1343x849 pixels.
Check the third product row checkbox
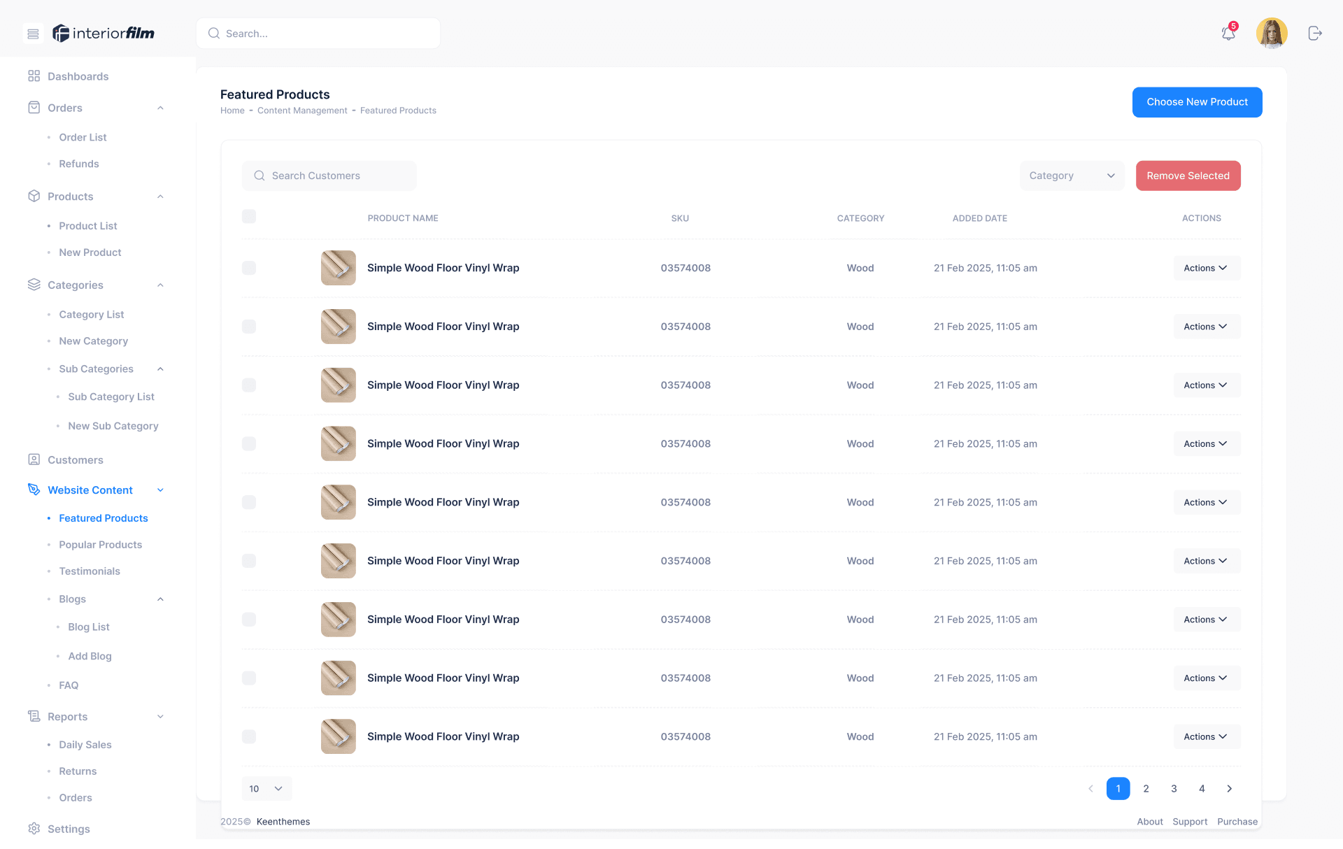pos(248,385)
